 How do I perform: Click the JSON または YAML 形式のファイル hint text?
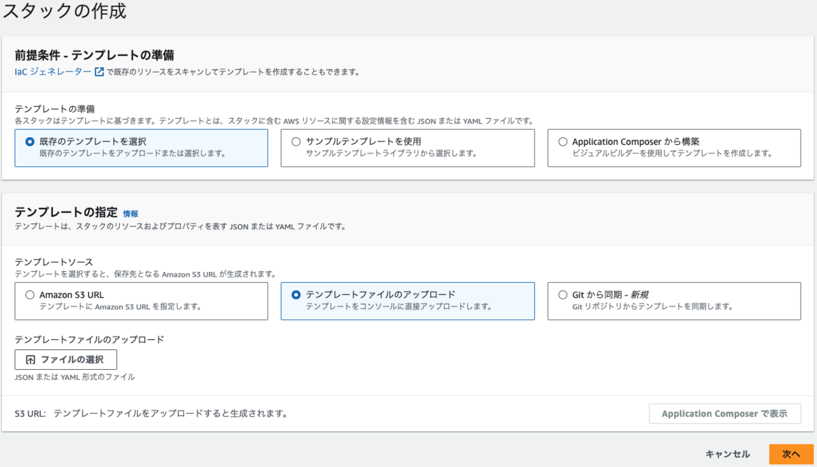click(x=75, y=377)
